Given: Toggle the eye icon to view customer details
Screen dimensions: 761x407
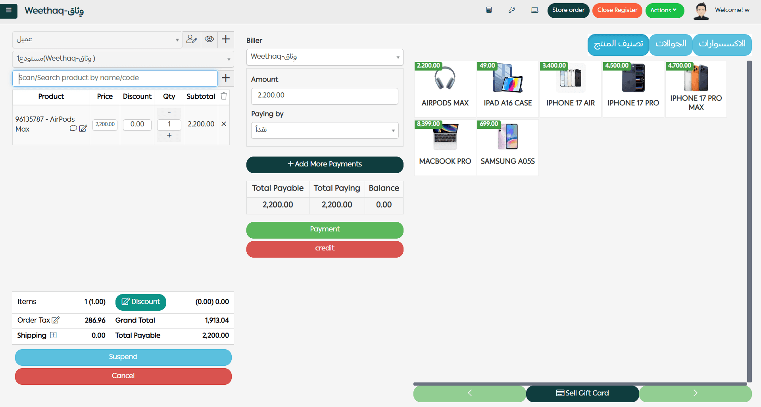Looking at the screenshot, I should pyautogui.click(x=209, y=39).
